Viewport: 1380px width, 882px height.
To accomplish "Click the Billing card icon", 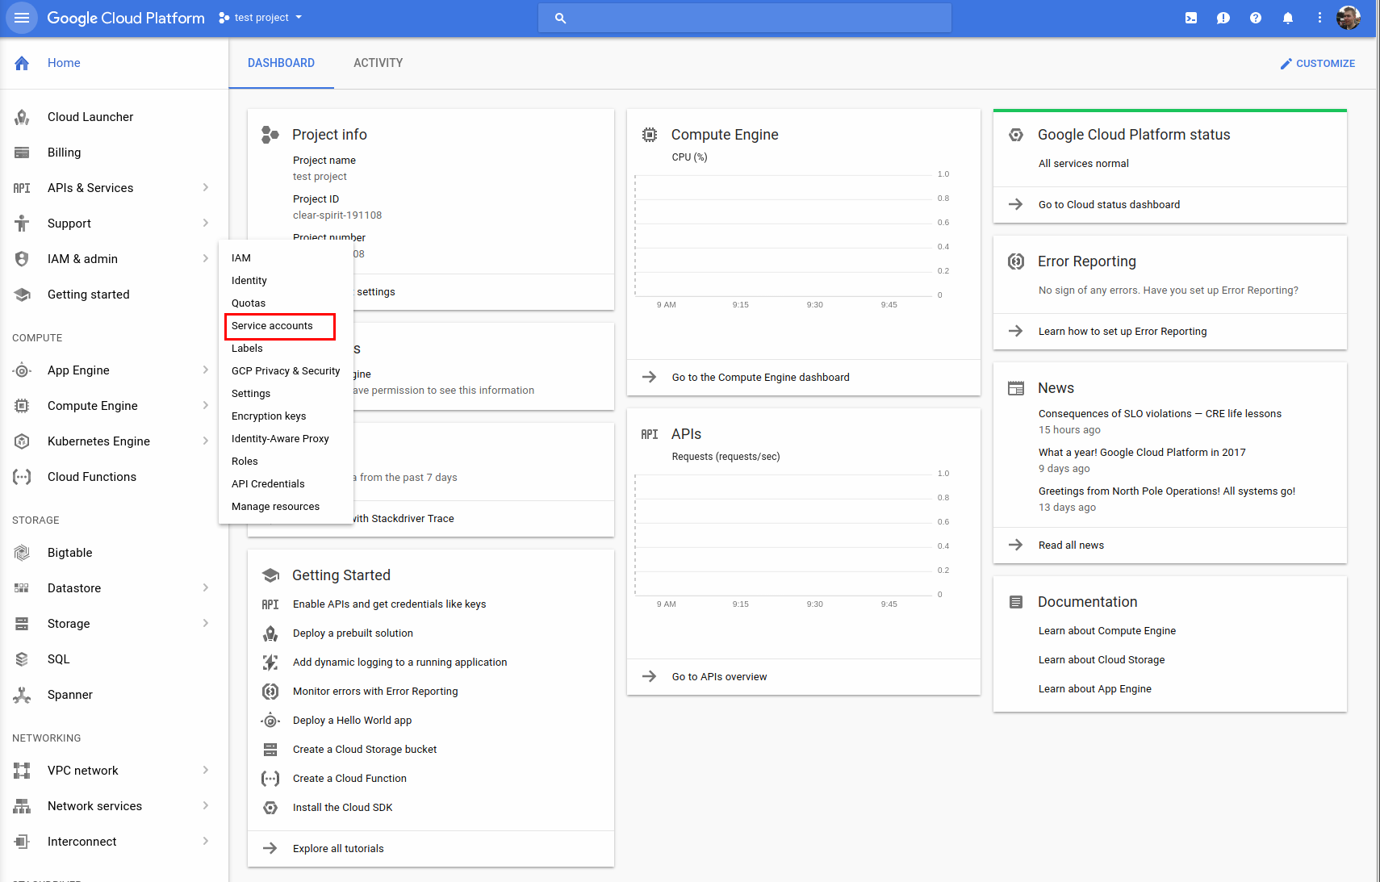I will pyautogui.click(x=22, y=153).
